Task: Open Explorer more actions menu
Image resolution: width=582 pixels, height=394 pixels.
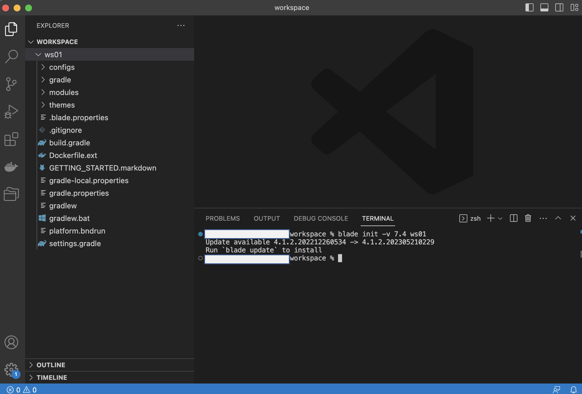Action: click(181, 26)
